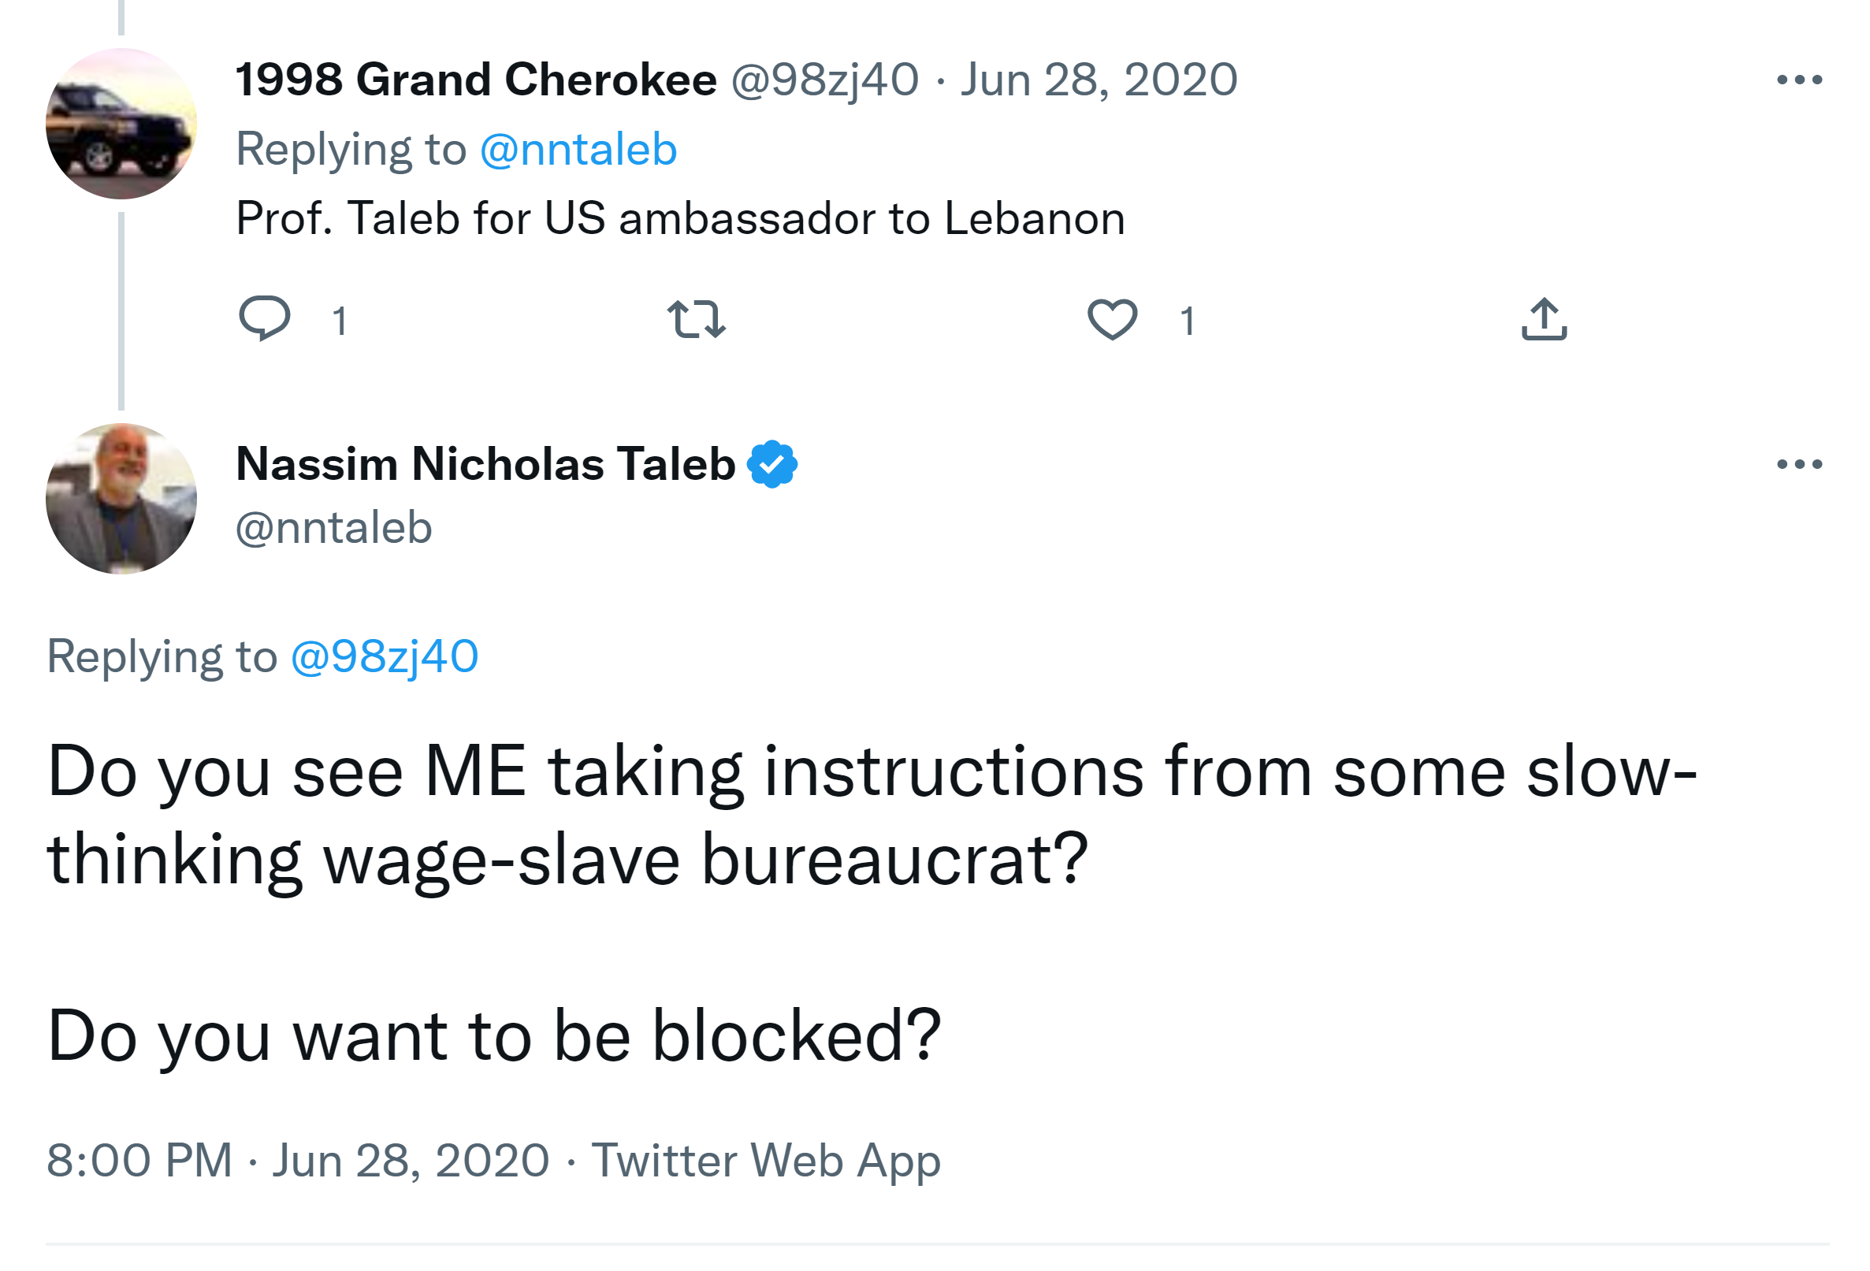Click the reply count '1' beside the comment icon

[340, 321]
